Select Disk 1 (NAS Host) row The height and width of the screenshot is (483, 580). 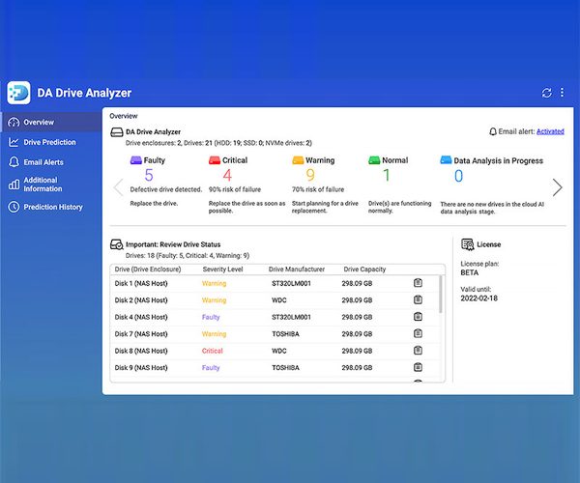[275, 283]
